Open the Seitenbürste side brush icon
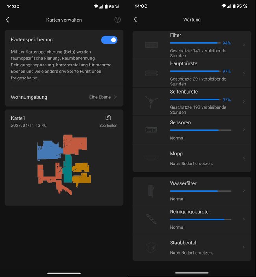 (x=151, y=102)
